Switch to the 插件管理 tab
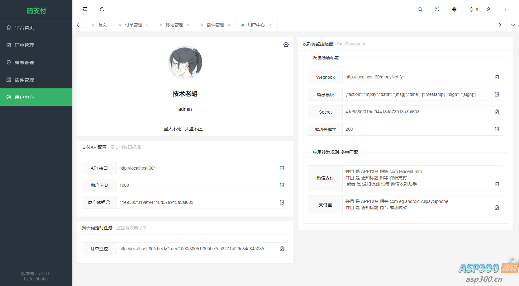519x286 pixels. coord(215,25)
